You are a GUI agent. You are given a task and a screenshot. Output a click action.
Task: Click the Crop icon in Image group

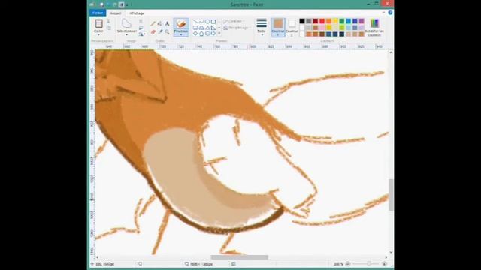pyautogui.click(x=141, y=21)
